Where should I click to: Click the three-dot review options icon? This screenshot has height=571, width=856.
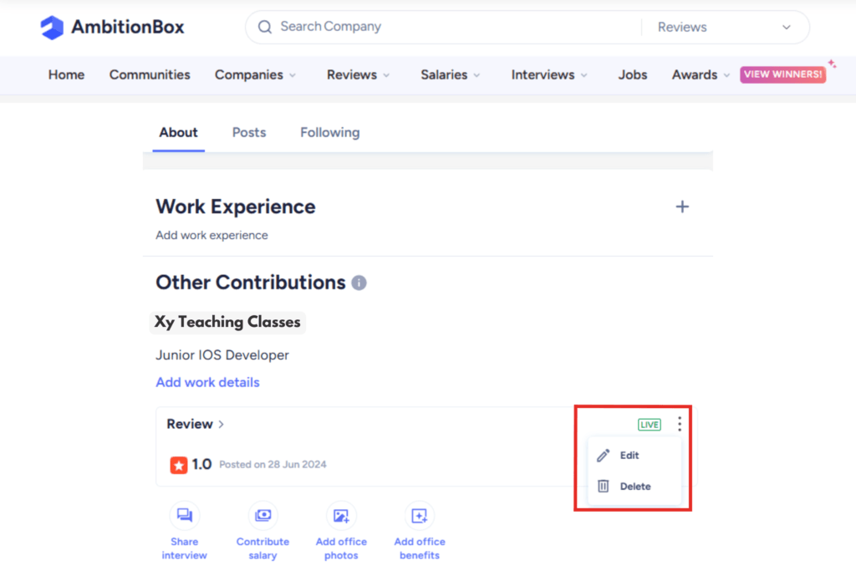click(x=680, y=424)
